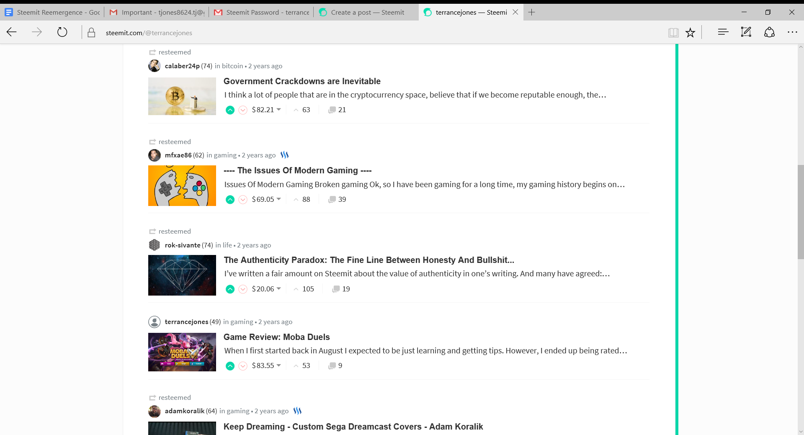Screen dimensions: 804x435
Task: View 21 comments on Government Crackdowns
Action: [337, 110]
